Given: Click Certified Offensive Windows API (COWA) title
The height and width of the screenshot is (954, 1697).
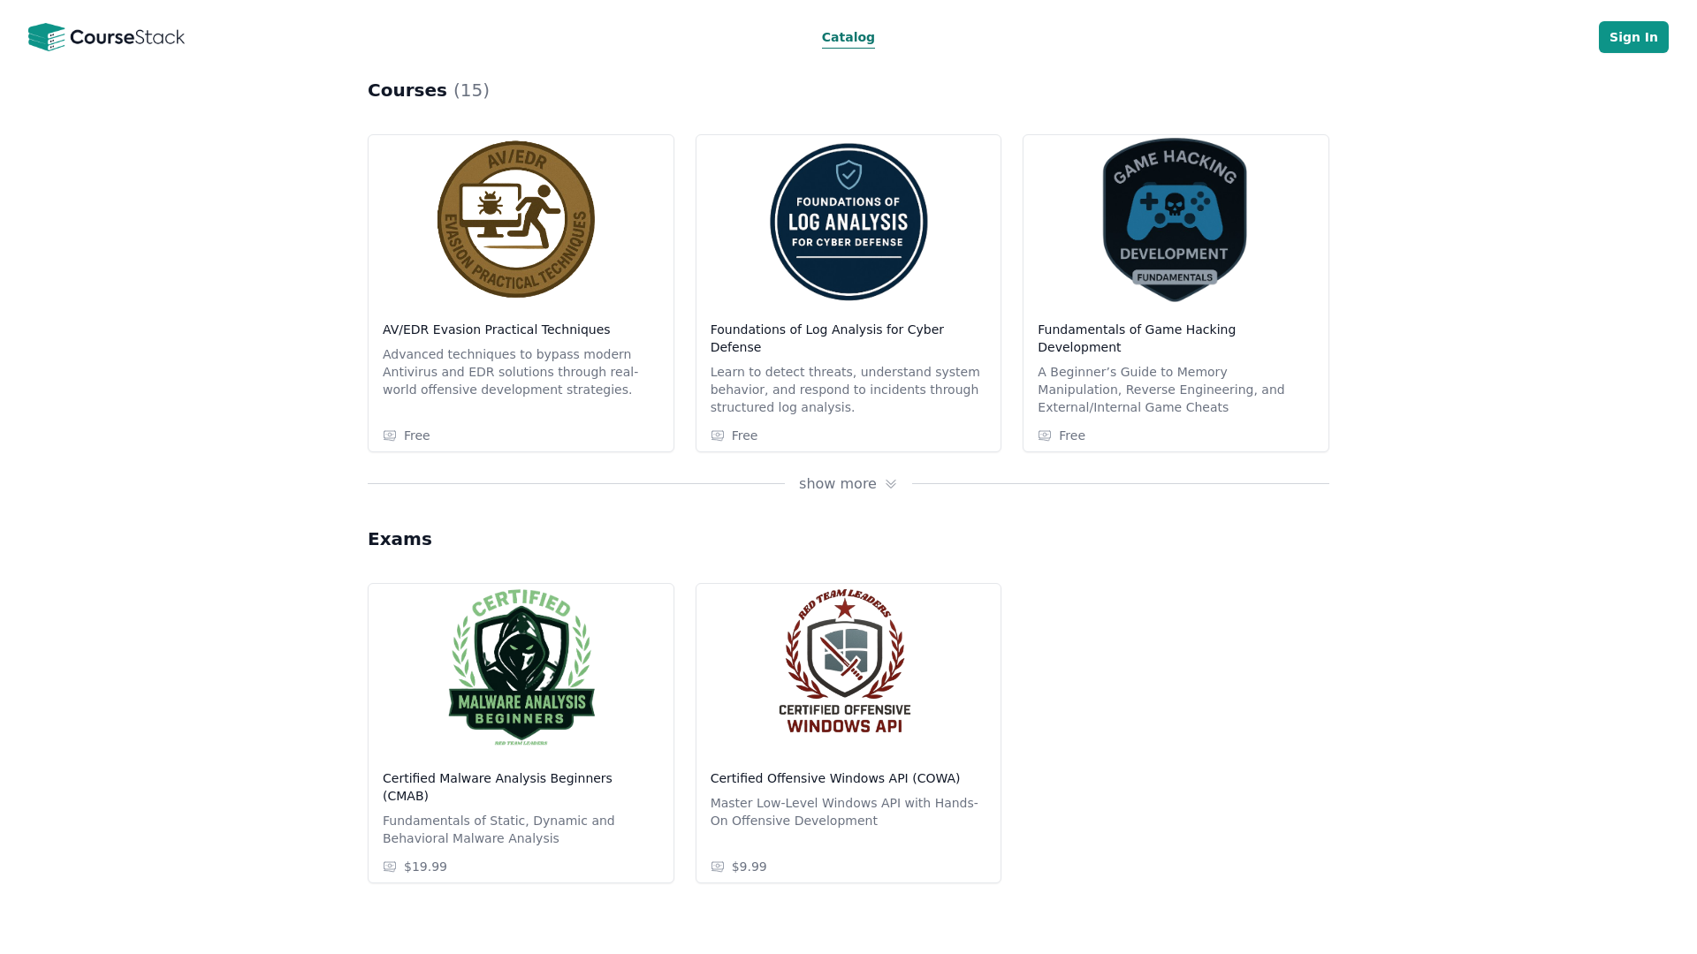Looking at the screenshot, I should (835, 778).
